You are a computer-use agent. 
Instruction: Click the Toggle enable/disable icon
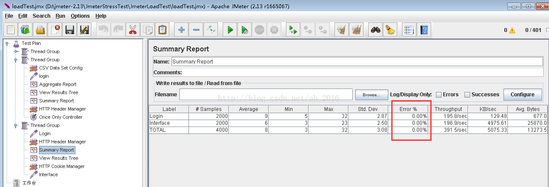point(211,30)
